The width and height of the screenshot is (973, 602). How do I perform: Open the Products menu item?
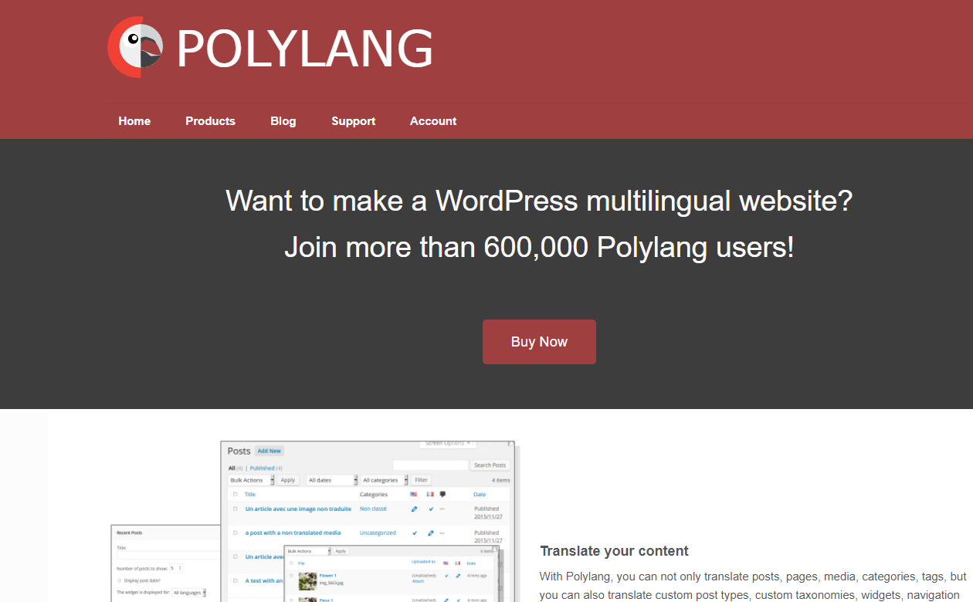click(x=210, y=121)
